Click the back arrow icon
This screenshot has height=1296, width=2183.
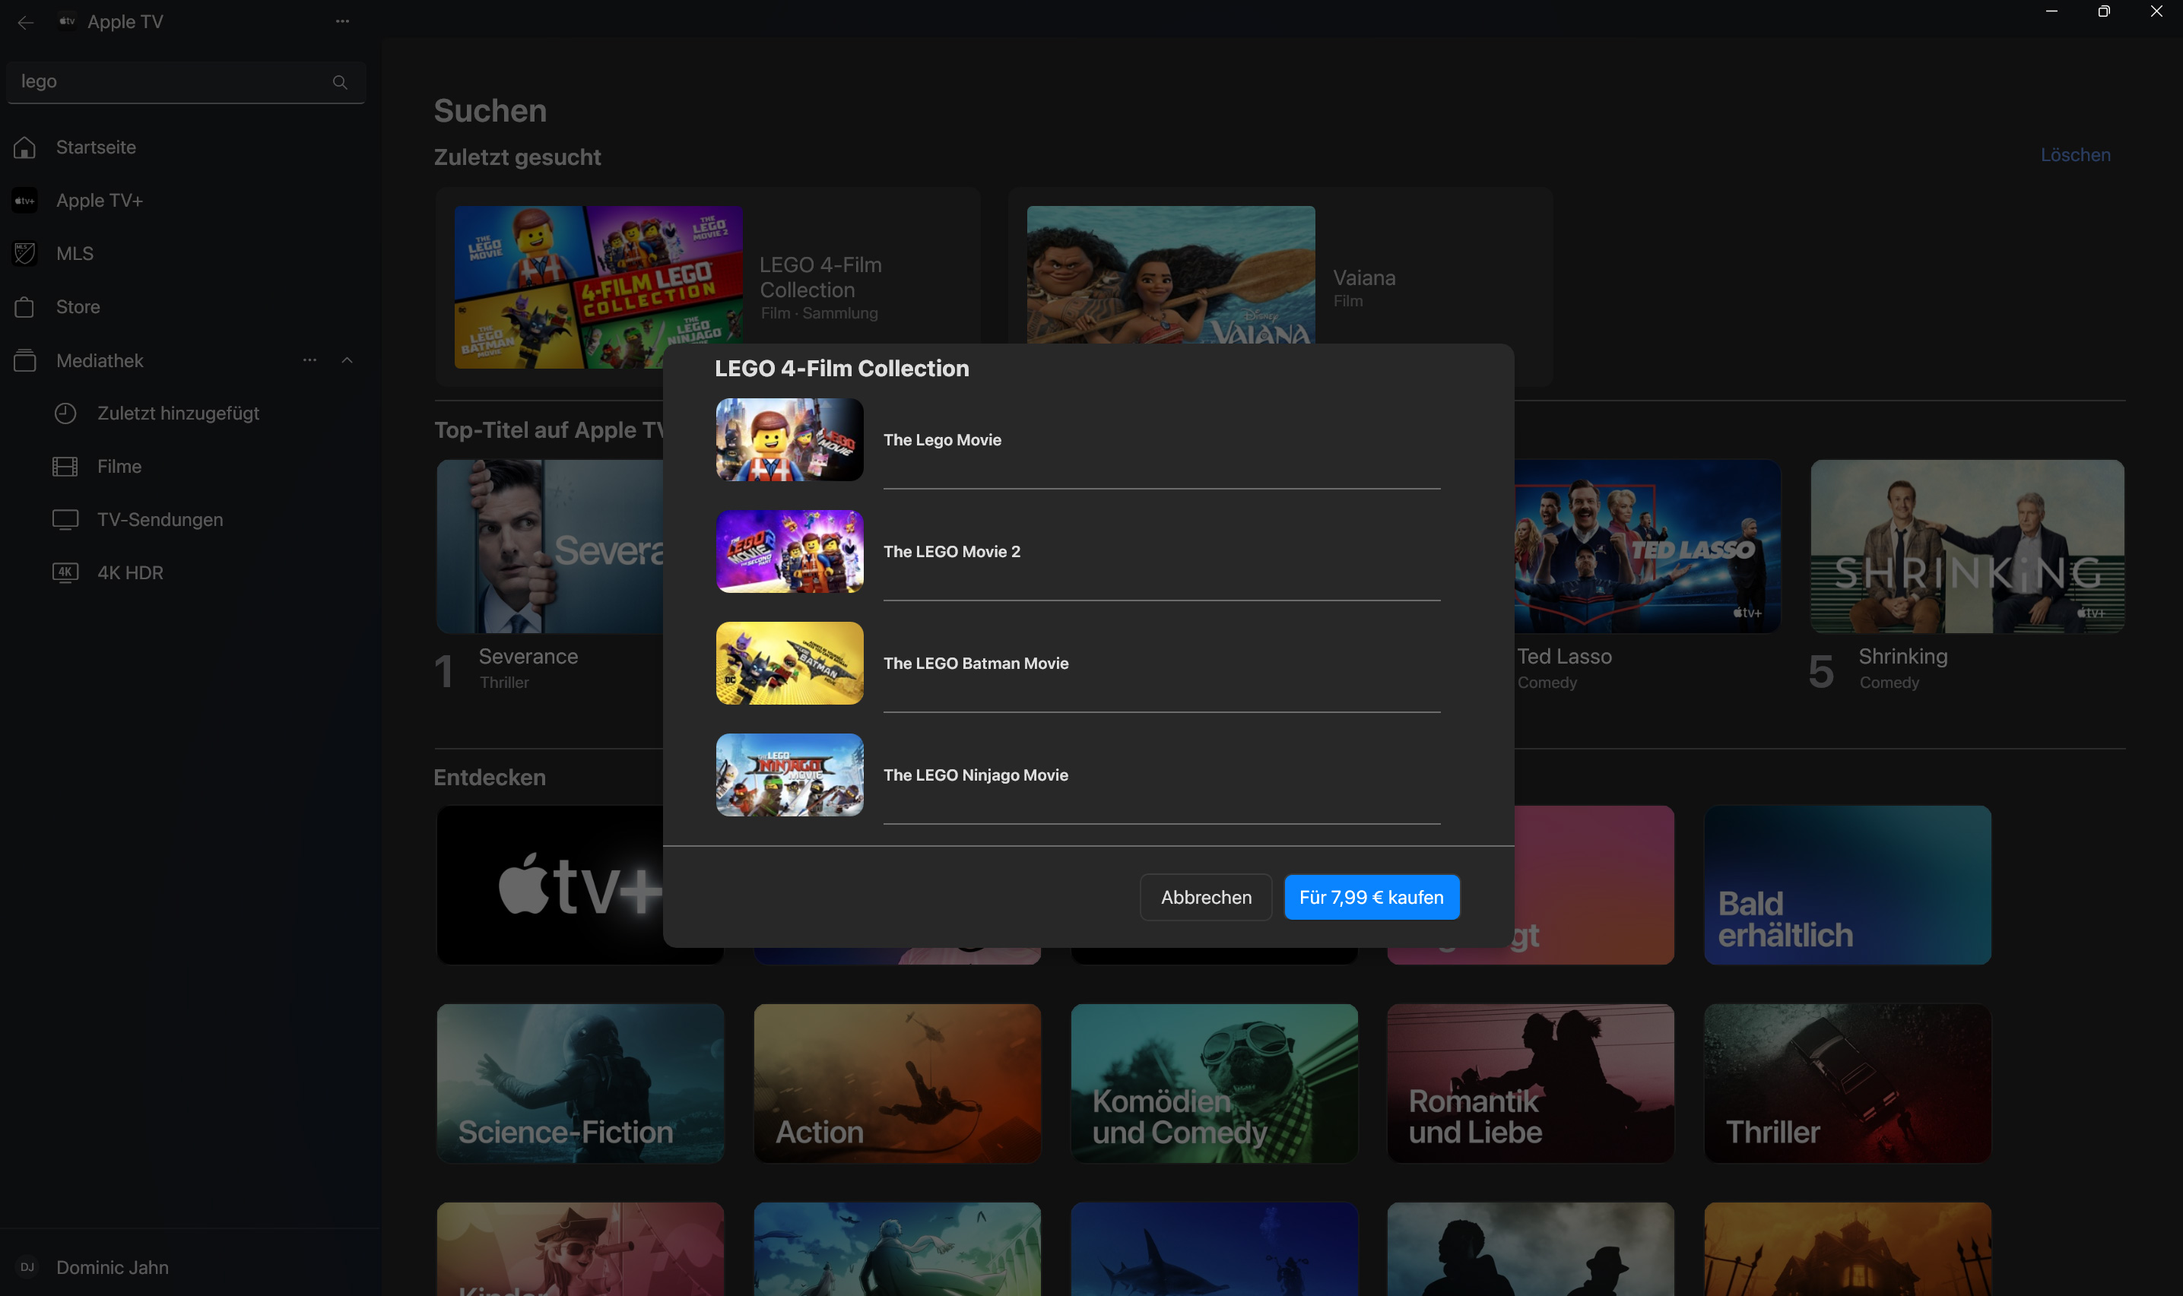pos(25,22)
